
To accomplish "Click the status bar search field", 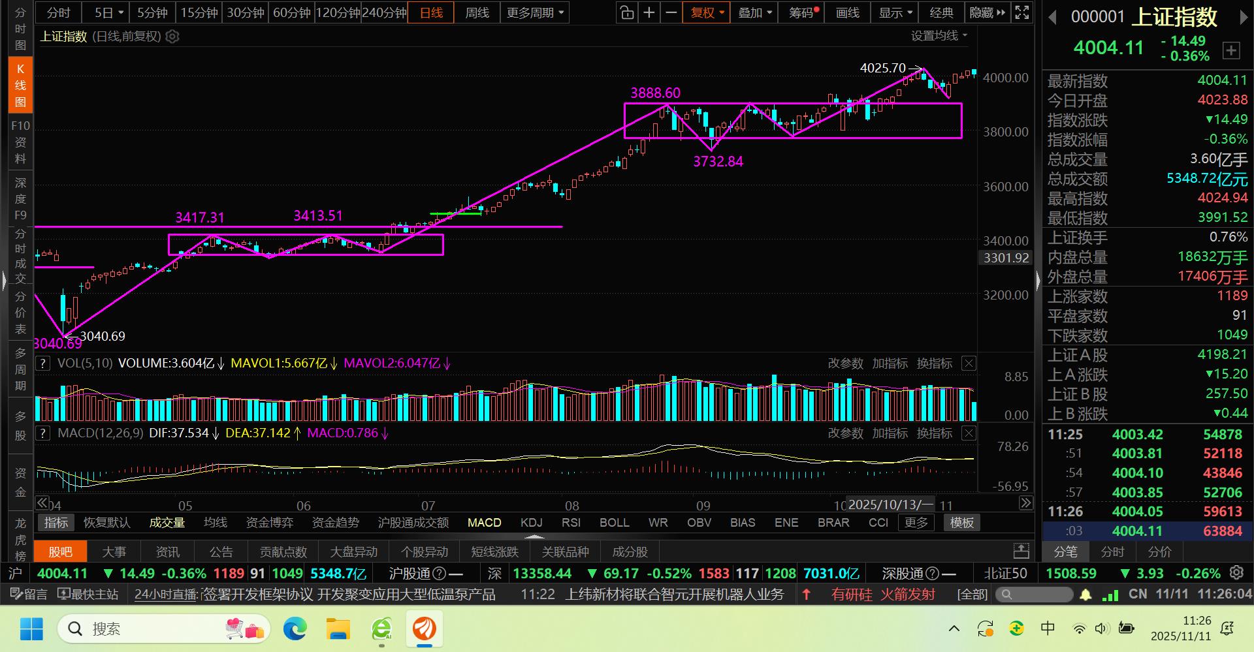I will pyautogui.click(x=1035, y=594).
